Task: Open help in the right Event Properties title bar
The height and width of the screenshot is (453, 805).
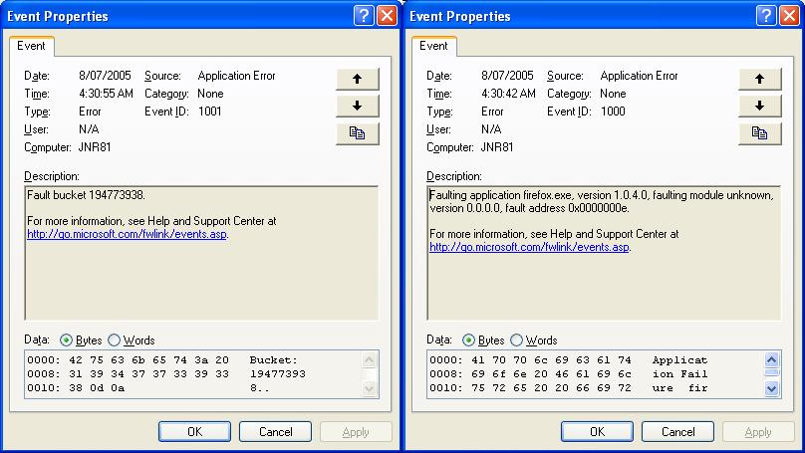Action: pos(766,16)
